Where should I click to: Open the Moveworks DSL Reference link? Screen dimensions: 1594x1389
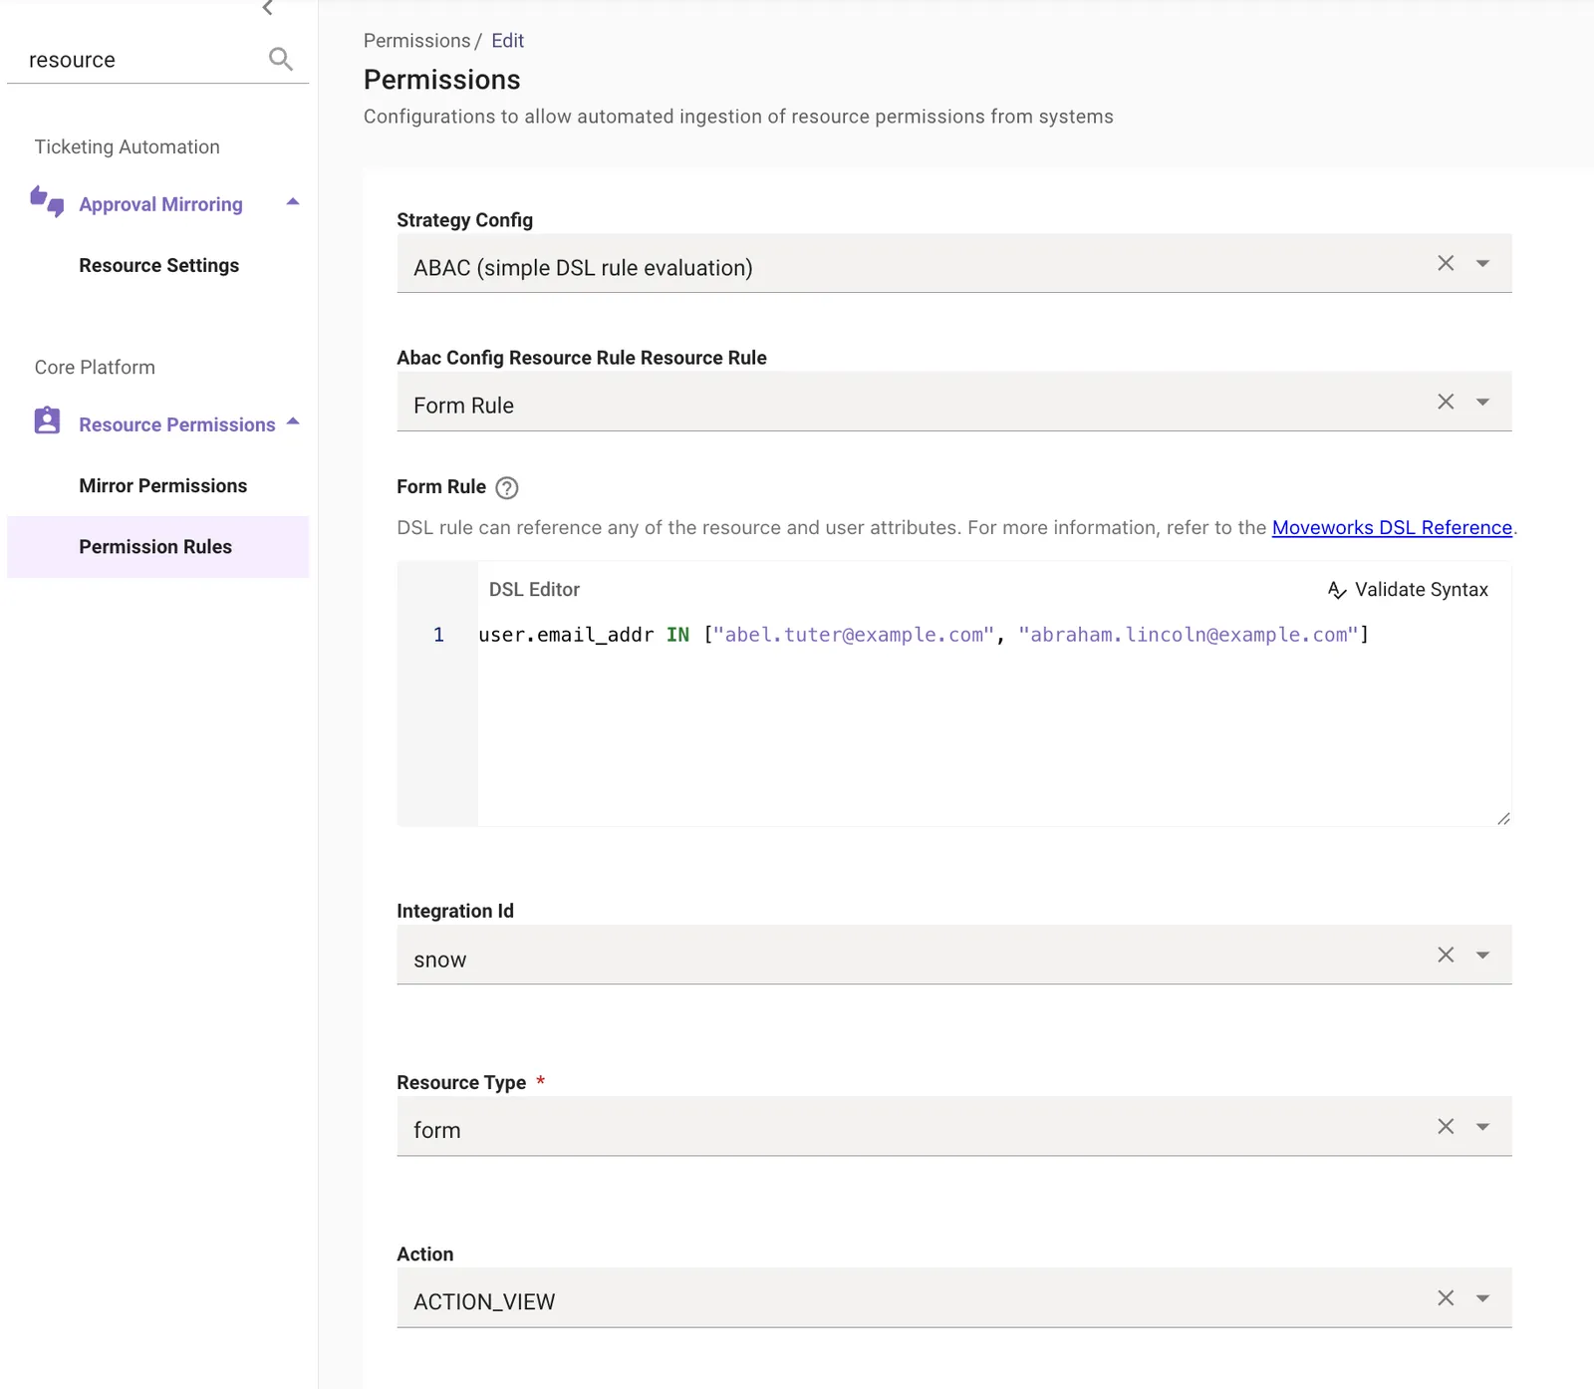click(x=1392, y=527)
